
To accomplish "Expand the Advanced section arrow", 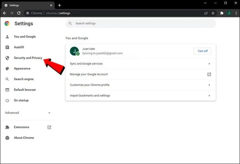I will (49, 113).
